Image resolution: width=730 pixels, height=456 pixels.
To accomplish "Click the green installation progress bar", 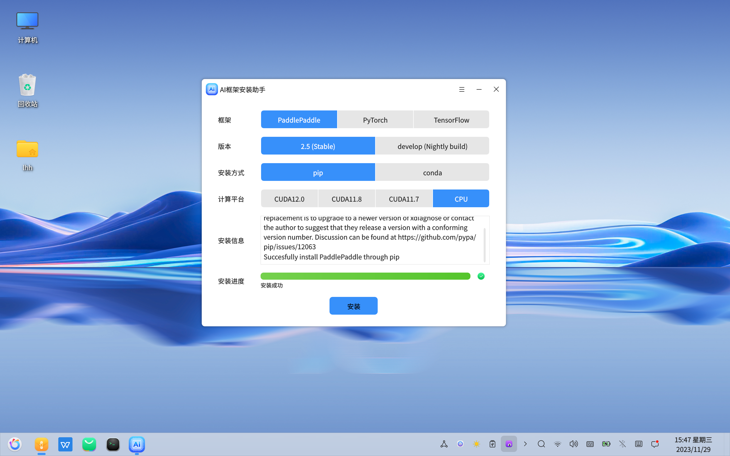I will click(x=365, y=276).
